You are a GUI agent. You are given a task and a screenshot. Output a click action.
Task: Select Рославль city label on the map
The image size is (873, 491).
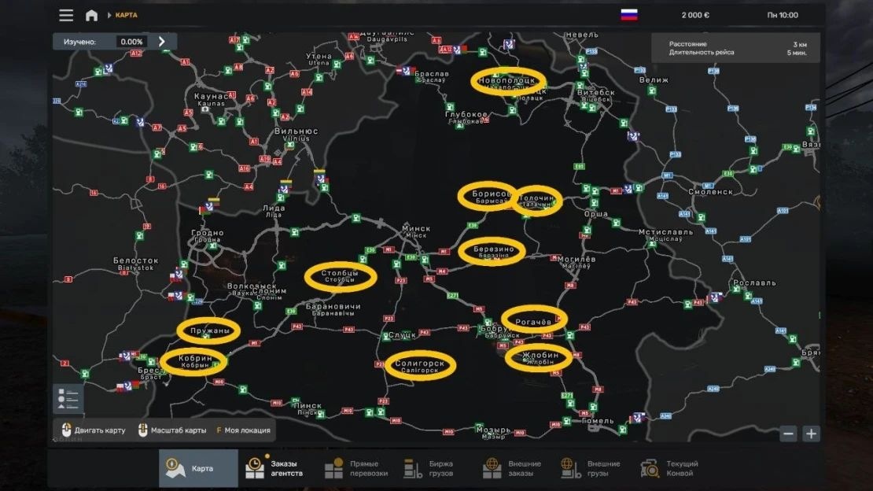click(754, 282)
